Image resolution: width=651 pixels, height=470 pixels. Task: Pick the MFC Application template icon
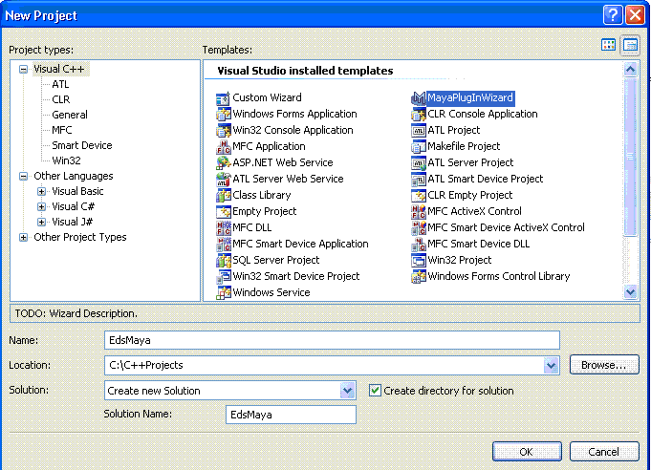(x=223, y=146)
